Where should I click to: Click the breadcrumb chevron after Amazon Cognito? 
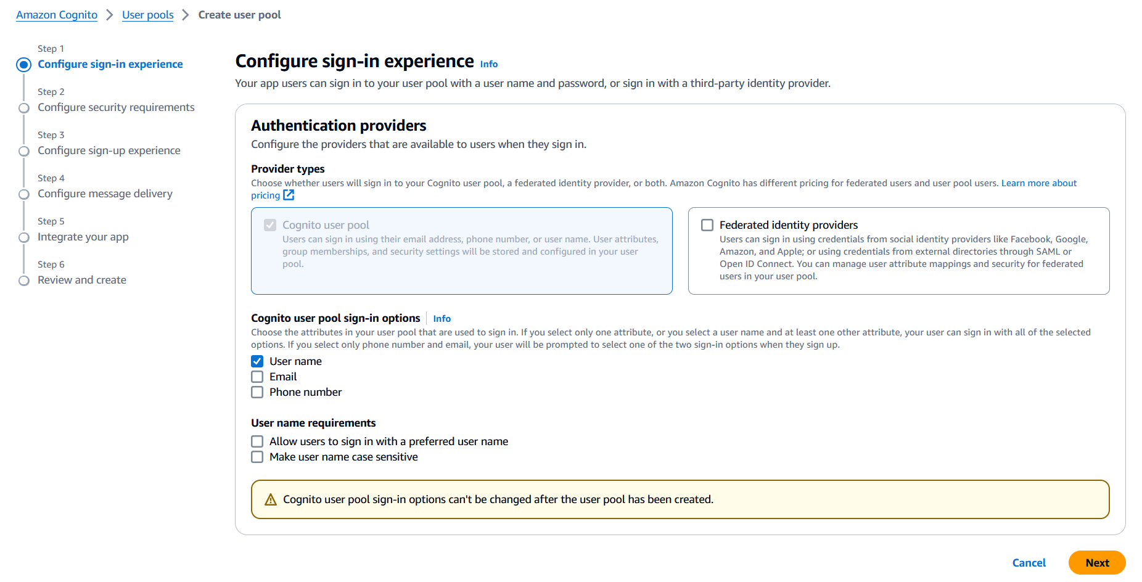pos(110,15)
